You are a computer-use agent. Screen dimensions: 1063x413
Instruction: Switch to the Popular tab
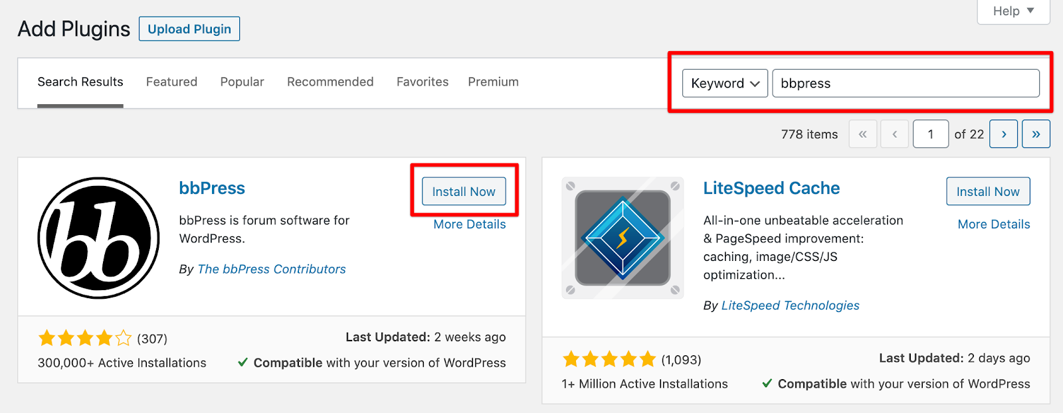coord(242,82)
